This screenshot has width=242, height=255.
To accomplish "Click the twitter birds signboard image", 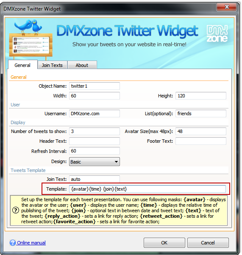I will 31,39.
